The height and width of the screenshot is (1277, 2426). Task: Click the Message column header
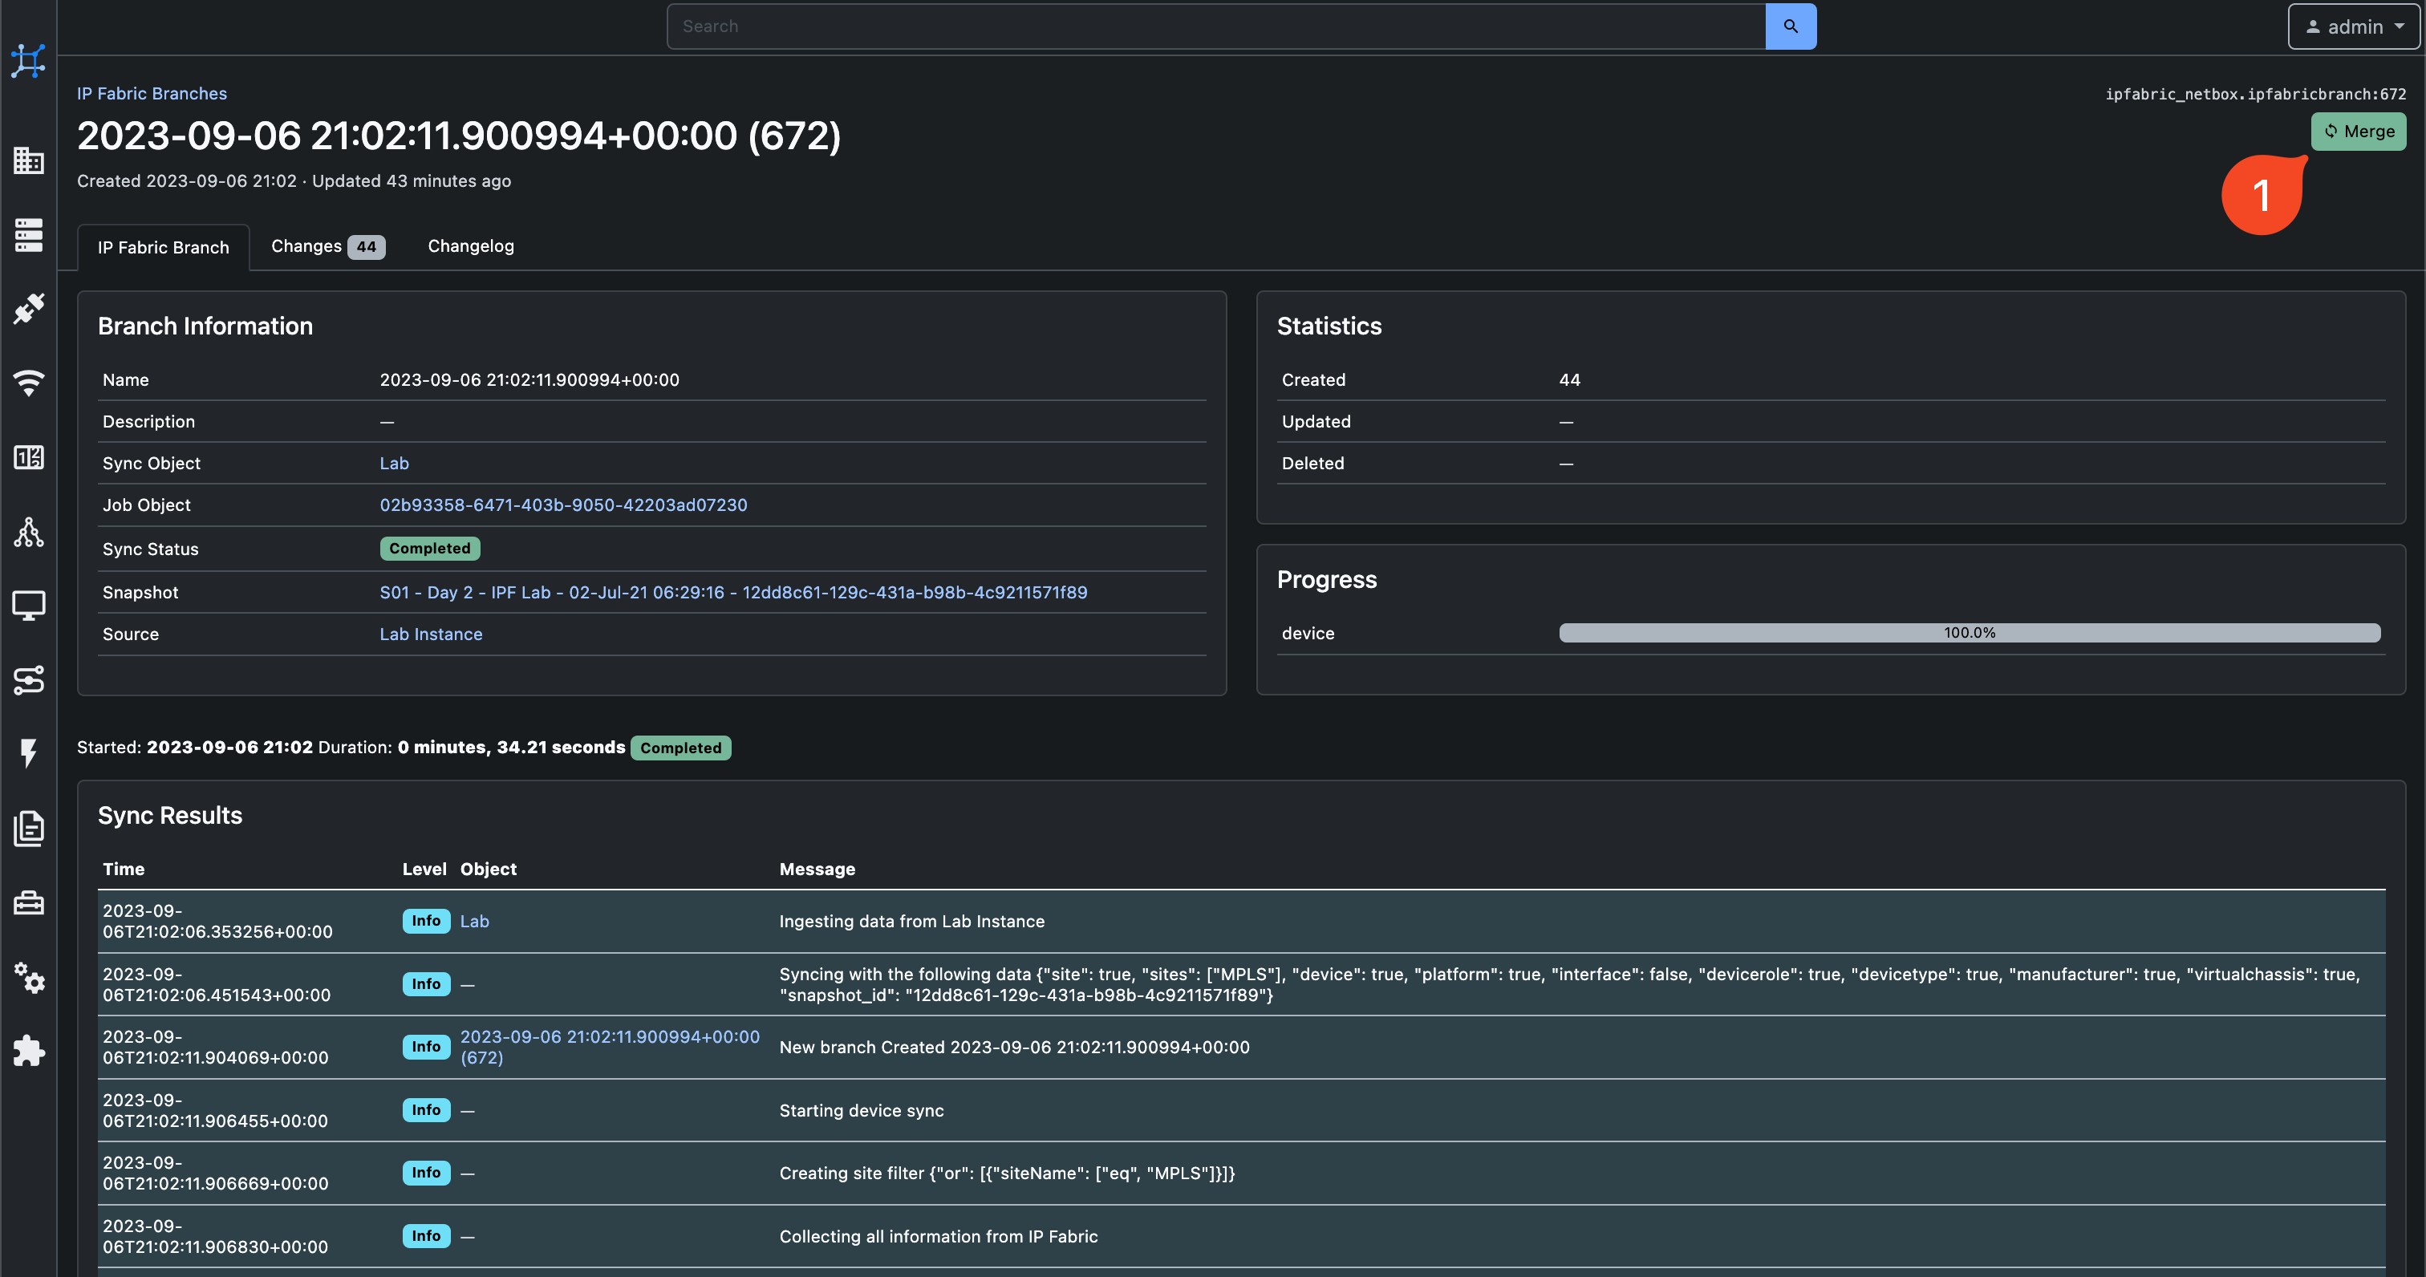coord(817,870)
